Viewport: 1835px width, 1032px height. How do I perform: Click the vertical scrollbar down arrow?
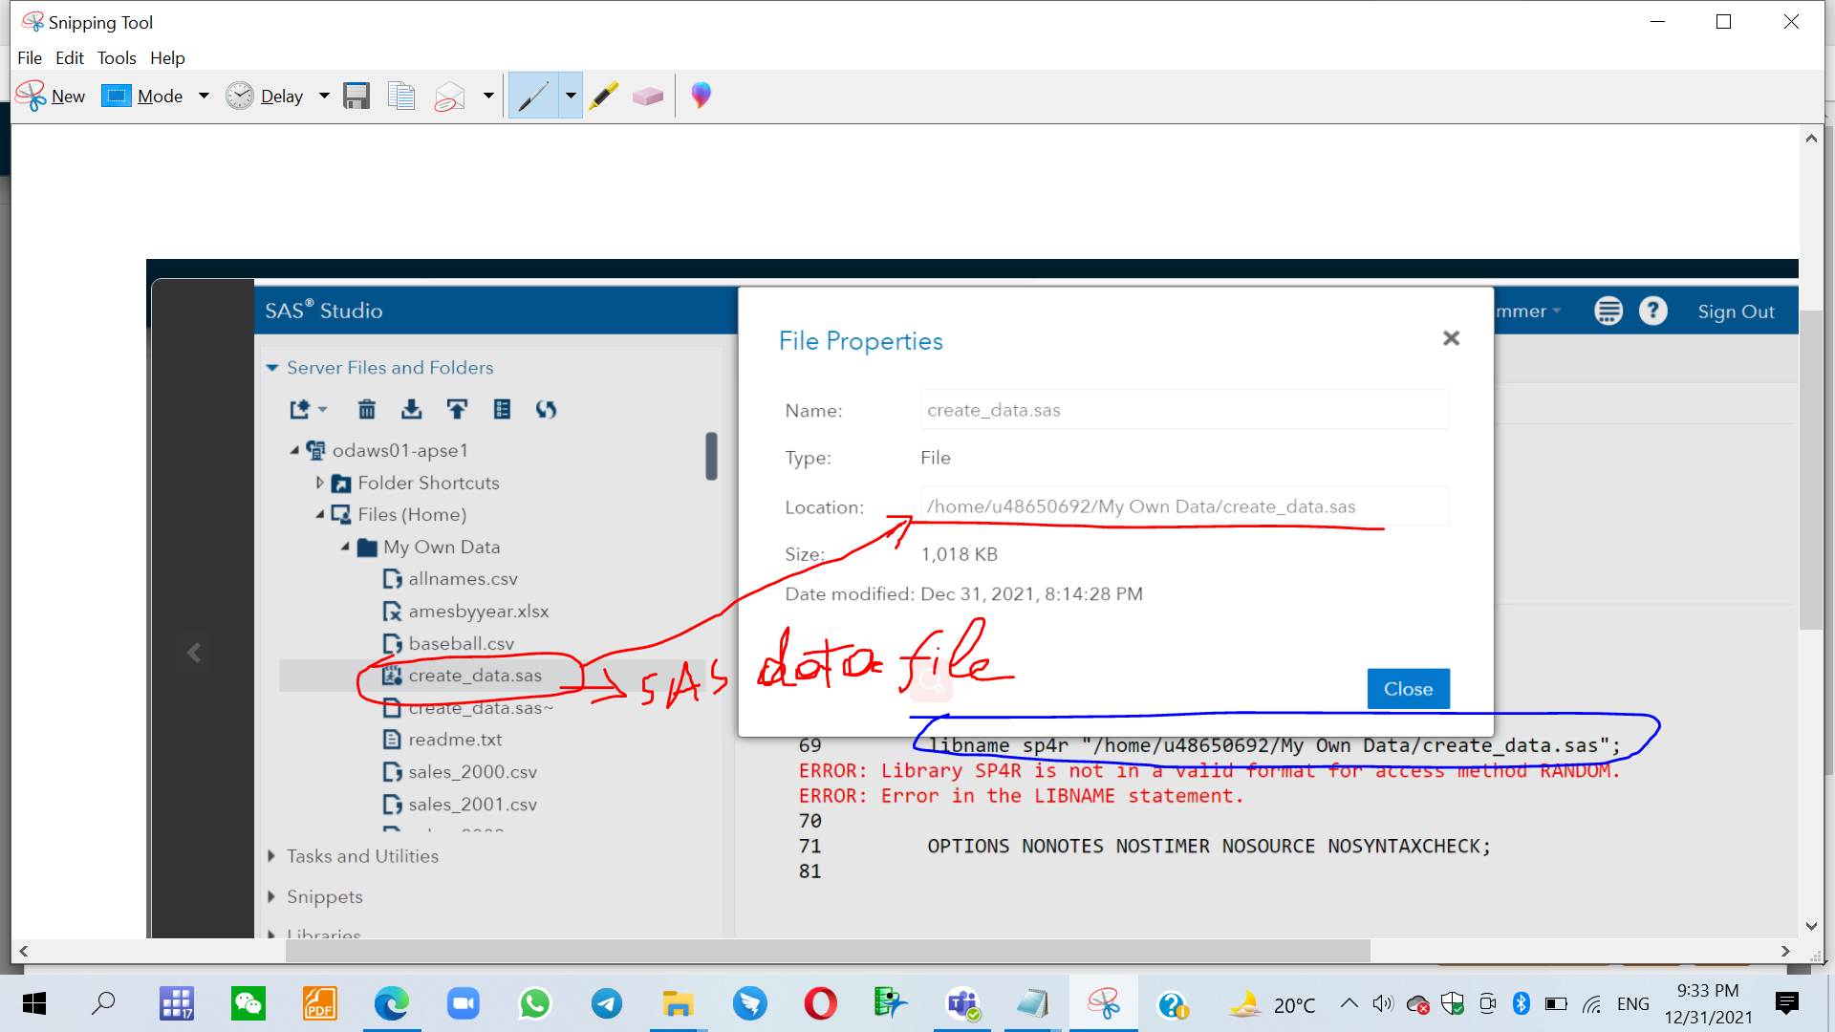1811,926
